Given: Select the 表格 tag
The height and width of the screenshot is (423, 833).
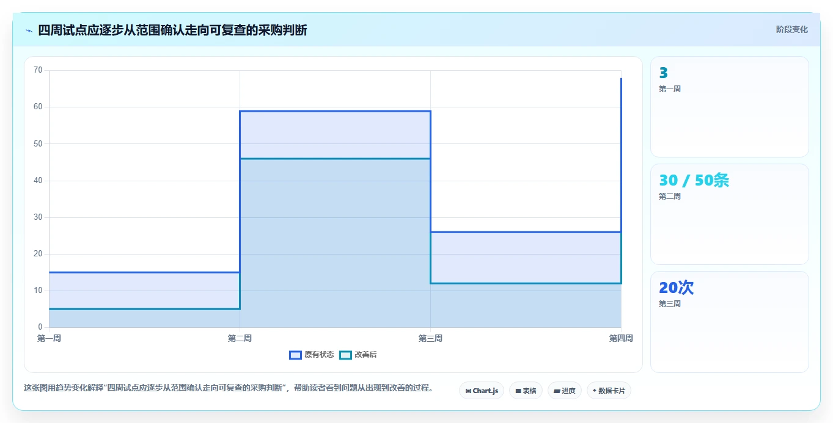Looking at the screenshot, I should (x=526, y=391).
